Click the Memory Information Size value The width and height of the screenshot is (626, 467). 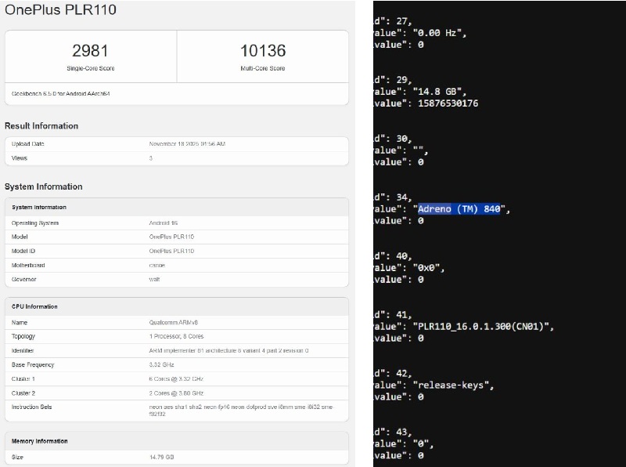pyautogui.click(x=161, y=457)
